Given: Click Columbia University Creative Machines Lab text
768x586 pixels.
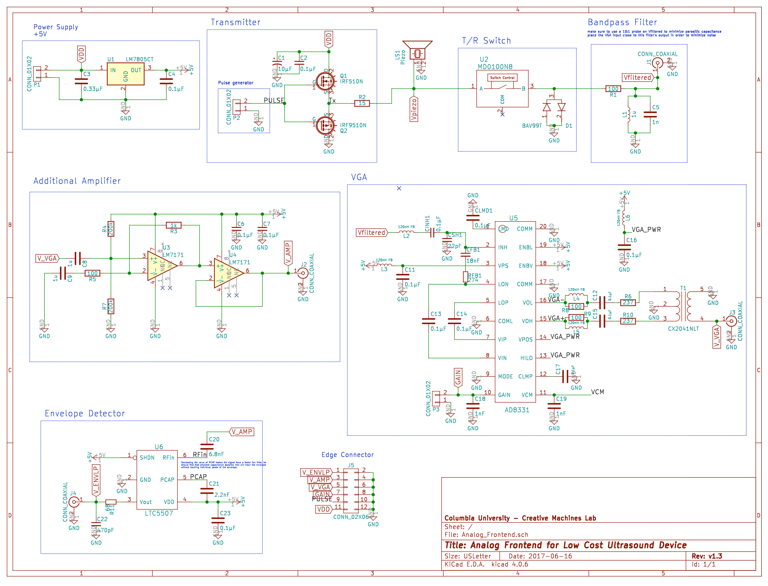Looking at the screenshot, I should click(x=520, y=518).
